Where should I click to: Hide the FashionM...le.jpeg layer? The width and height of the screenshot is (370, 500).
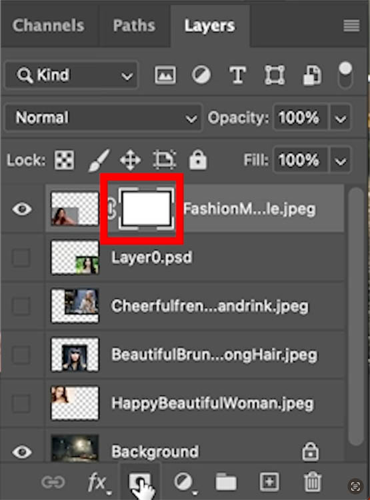[x=22, y=209]
